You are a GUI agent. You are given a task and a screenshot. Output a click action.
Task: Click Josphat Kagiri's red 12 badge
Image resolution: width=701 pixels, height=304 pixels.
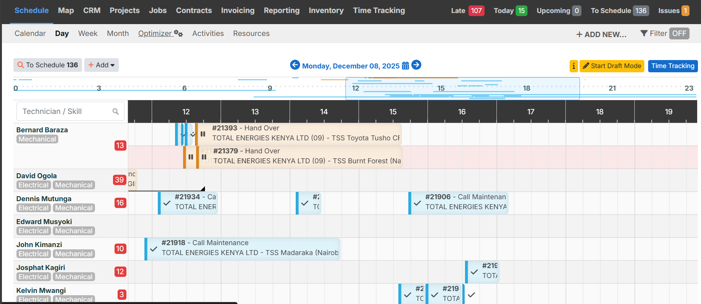[120, 271]
